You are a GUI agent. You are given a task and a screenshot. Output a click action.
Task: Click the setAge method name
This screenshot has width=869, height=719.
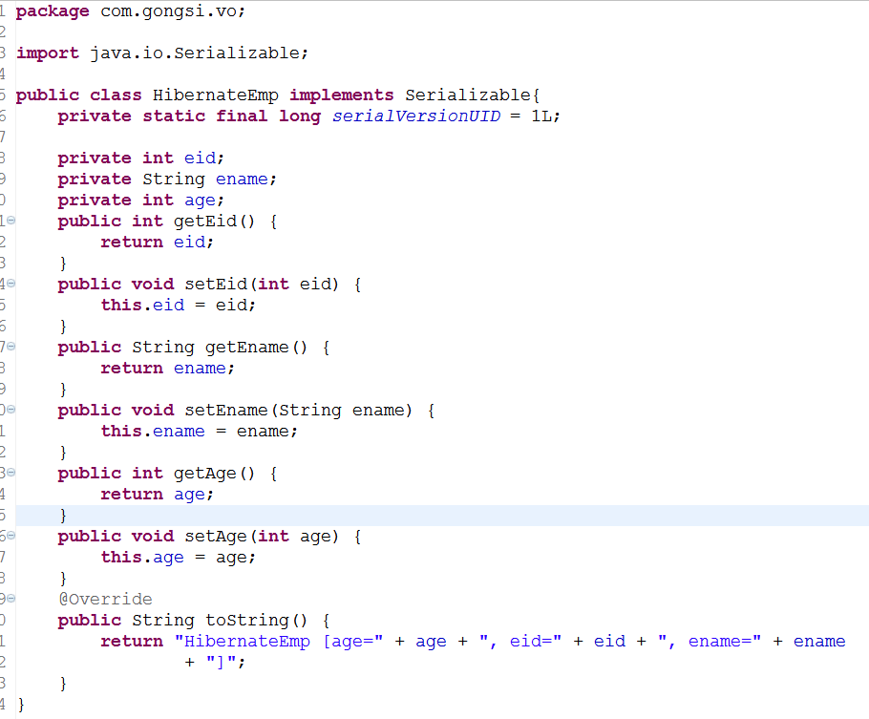click(x=216, y=537)
